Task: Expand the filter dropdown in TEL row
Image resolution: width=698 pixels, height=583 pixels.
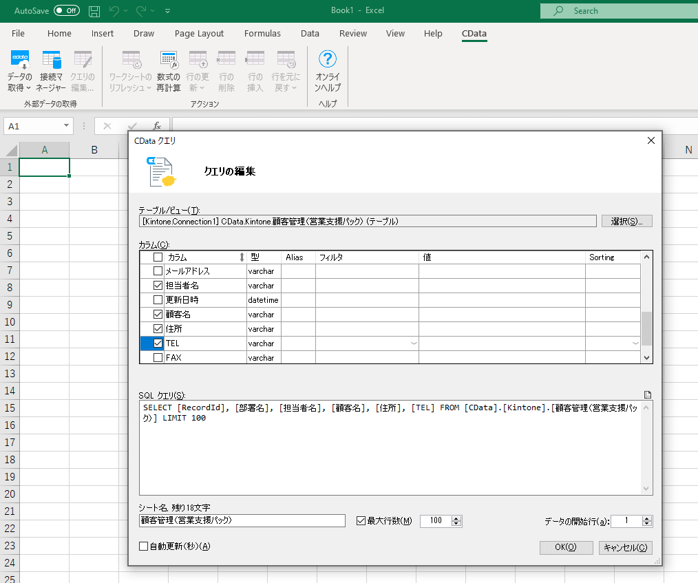Action: click(414, 343)
